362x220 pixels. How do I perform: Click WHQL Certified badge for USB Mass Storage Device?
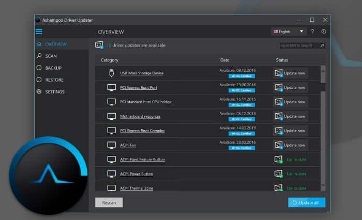[242, 76]
